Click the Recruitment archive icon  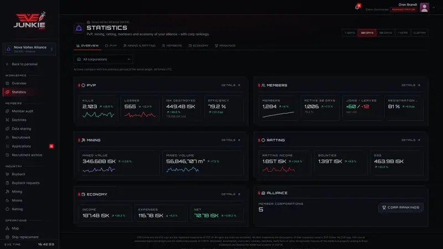(7, 155)
